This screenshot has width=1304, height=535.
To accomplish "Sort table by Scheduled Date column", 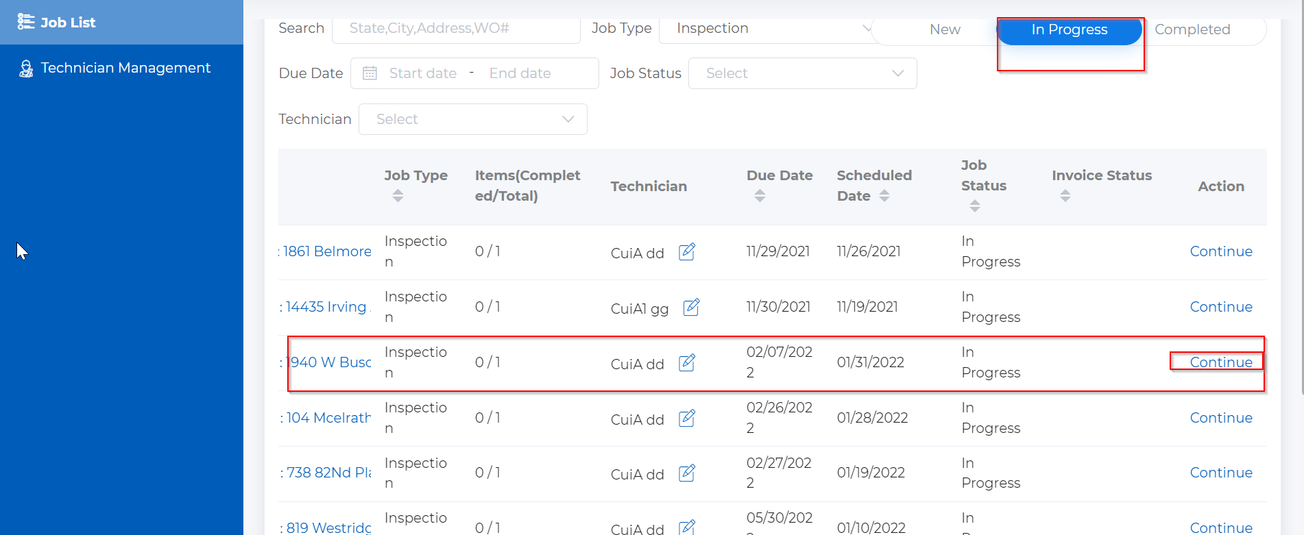I will click(884, 196).
